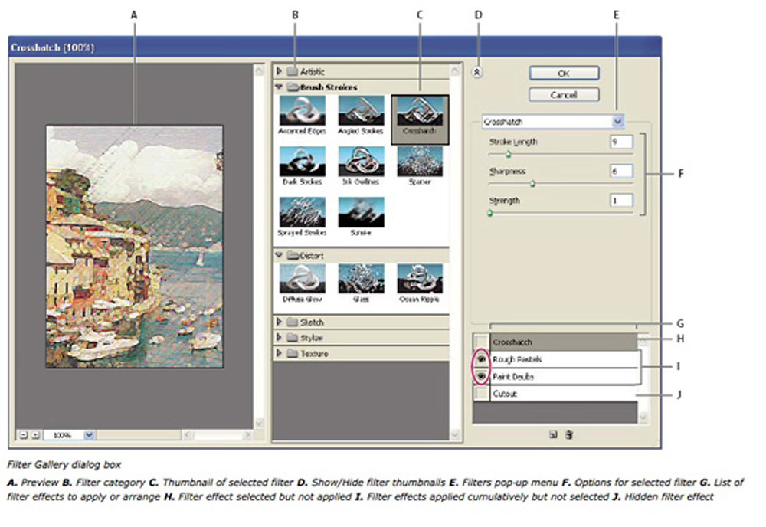Show the hidden Cutout effect layer
Viewport: 766px width, 527px height.
point(481,394)
